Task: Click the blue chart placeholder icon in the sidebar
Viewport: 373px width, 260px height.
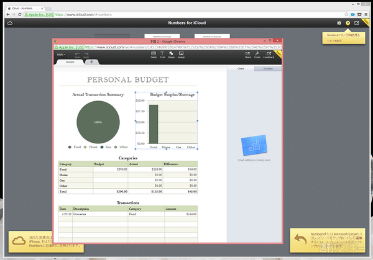Action: pos(254,145)
